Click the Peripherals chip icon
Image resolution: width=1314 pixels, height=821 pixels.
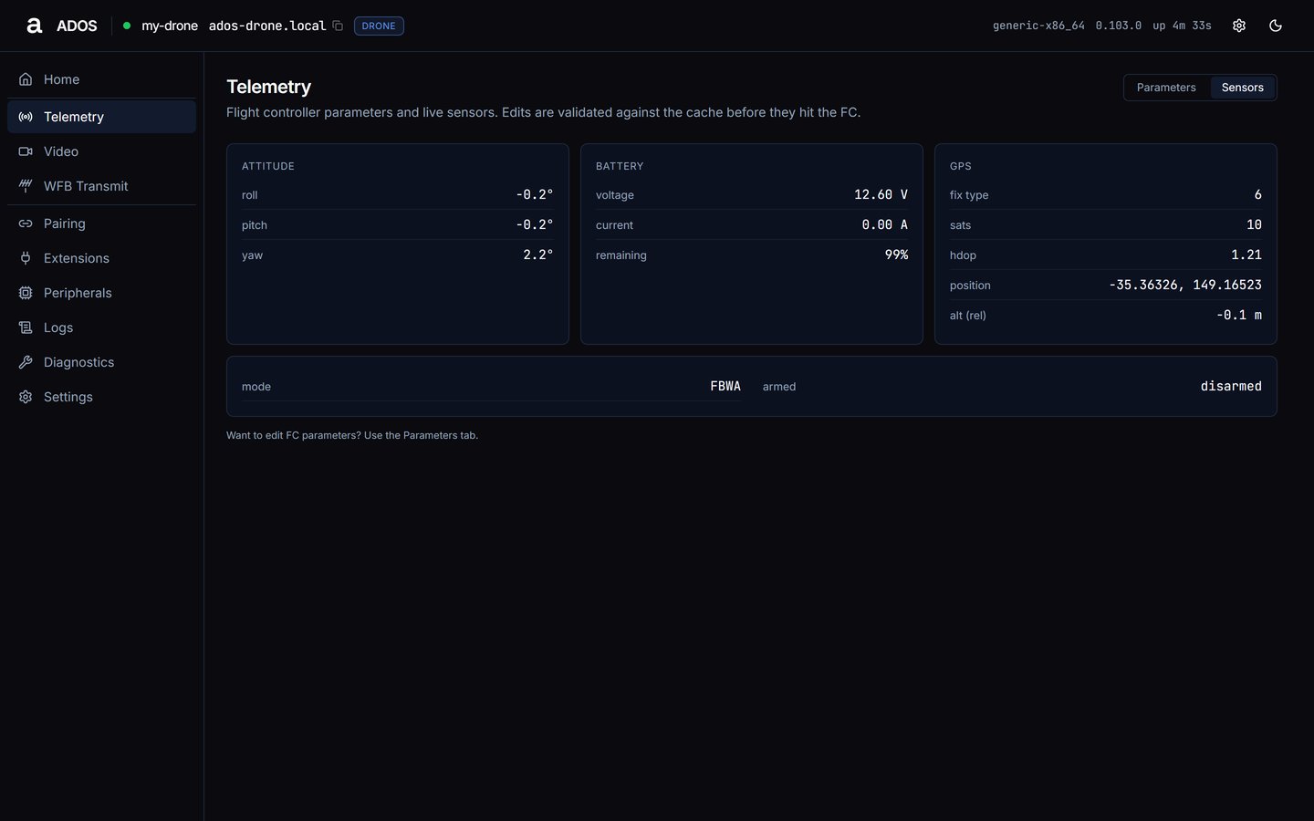[x=26, y=293]
